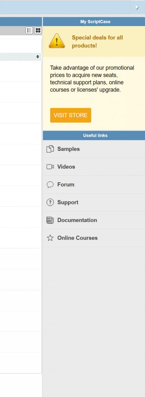Click the Videos camera icon
Screen dimensions: 145x397
coord(50,167)
